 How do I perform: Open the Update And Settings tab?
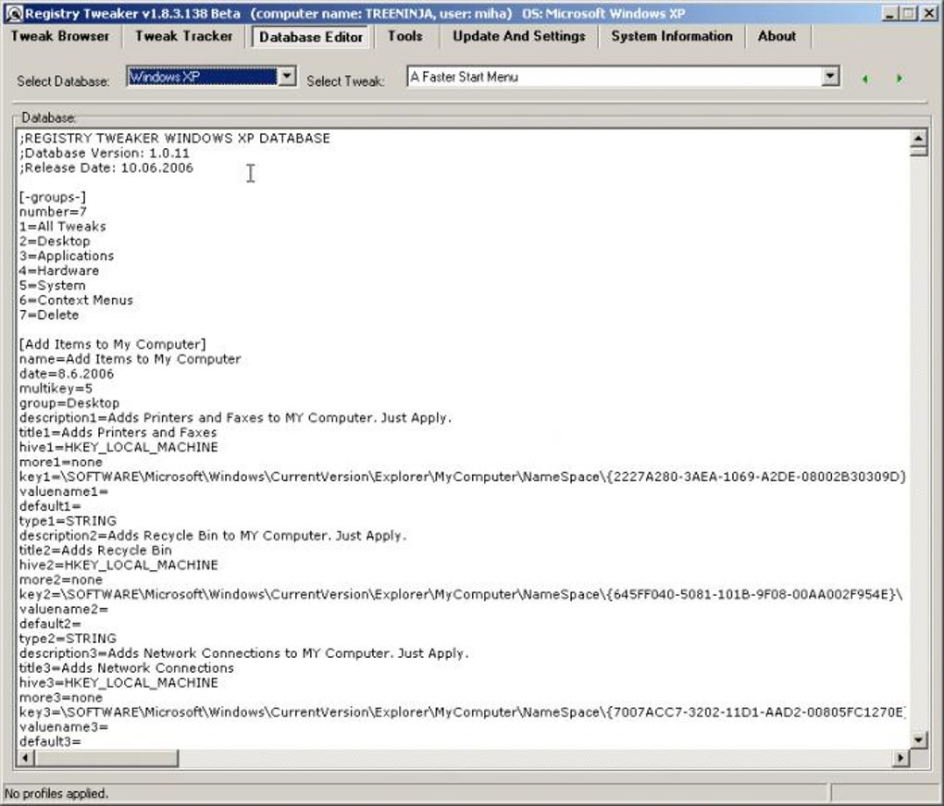(x=519, y=36)
